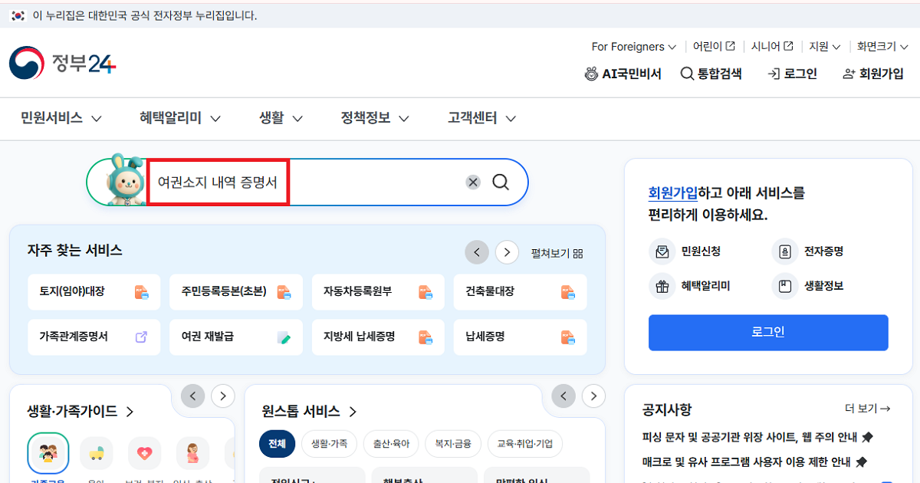Image resolution: width=920 pixels, height=483 pixels.
Task: Open 토지(임야)대장 service
Action: [94, 292]
